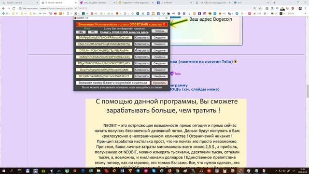Image resolution: width=309 pixels, height=174 pixels.
Task: Copy the address starting with DMyL1nCqH54
Action: point(142,44)
